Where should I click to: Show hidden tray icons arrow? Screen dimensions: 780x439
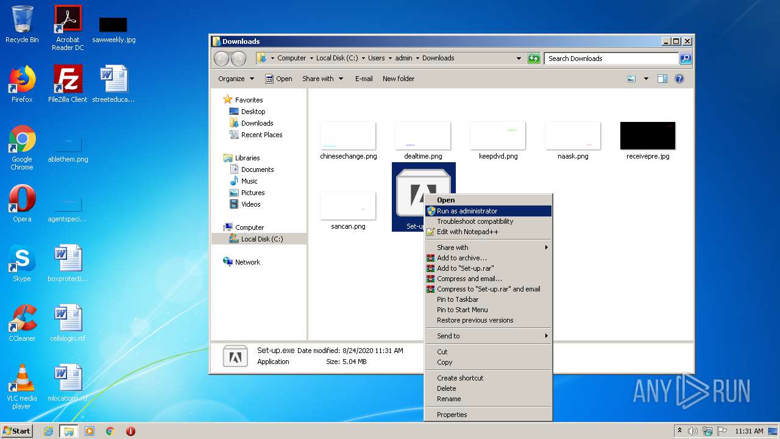point(679,431)
